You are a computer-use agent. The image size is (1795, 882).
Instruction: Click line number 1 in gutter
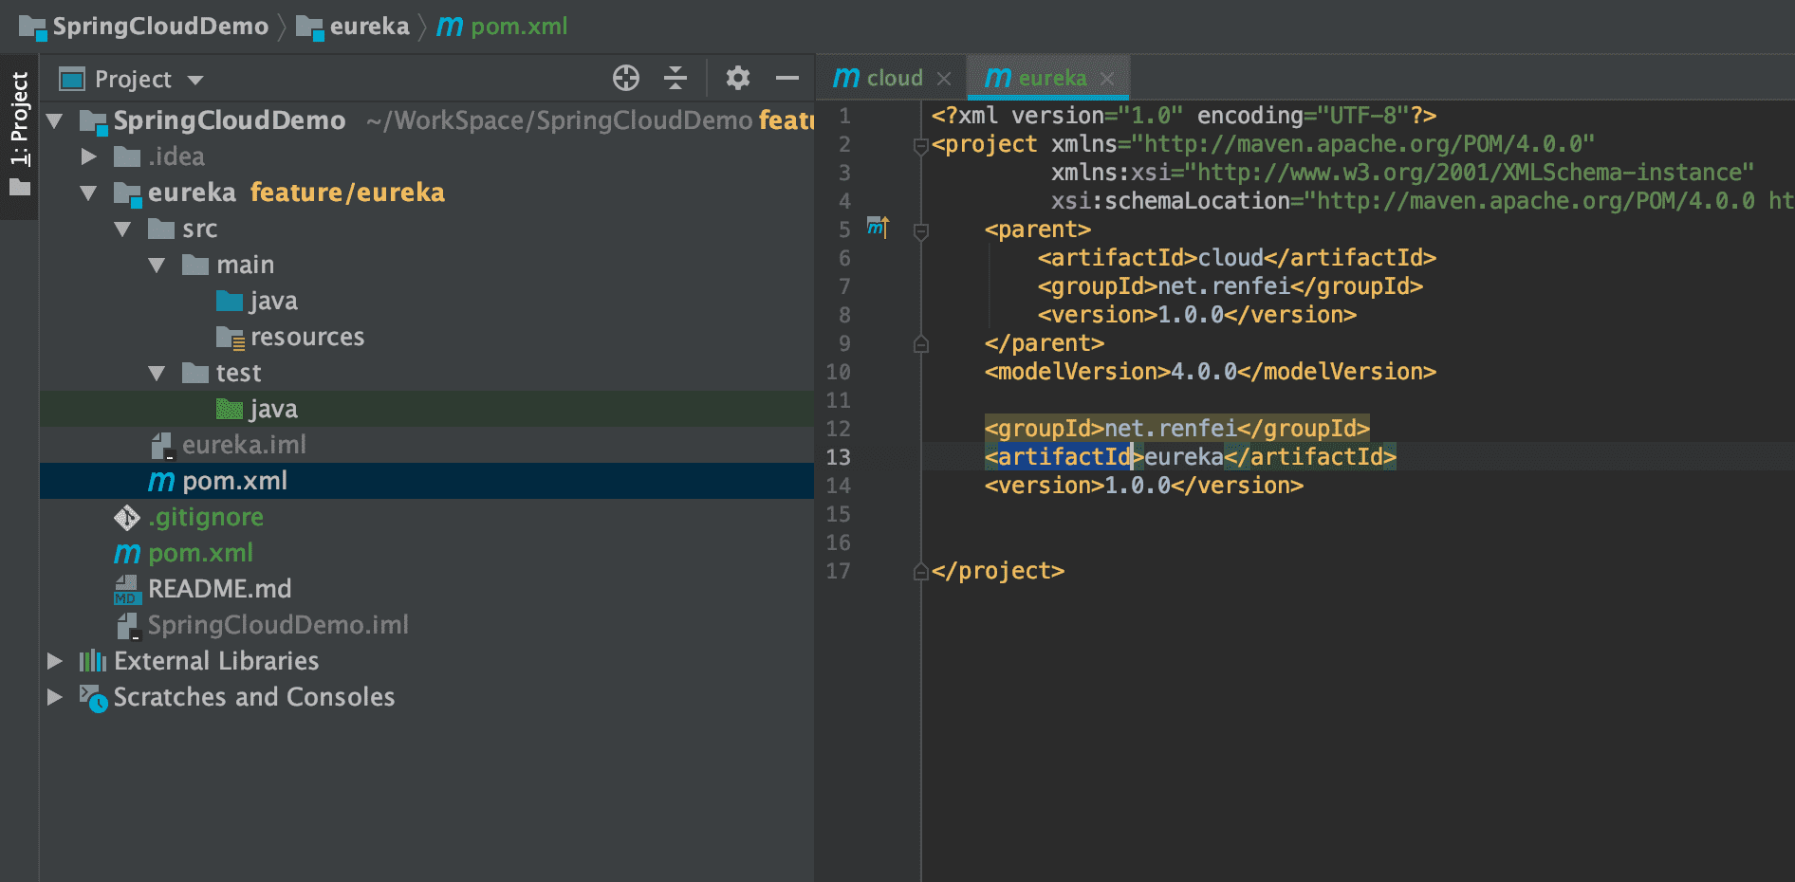844,116
